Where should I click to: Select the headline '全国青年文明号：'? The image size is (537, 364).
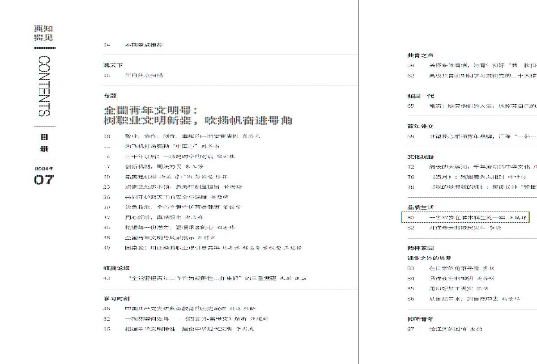pyautogui.click(x=151, y=110)
